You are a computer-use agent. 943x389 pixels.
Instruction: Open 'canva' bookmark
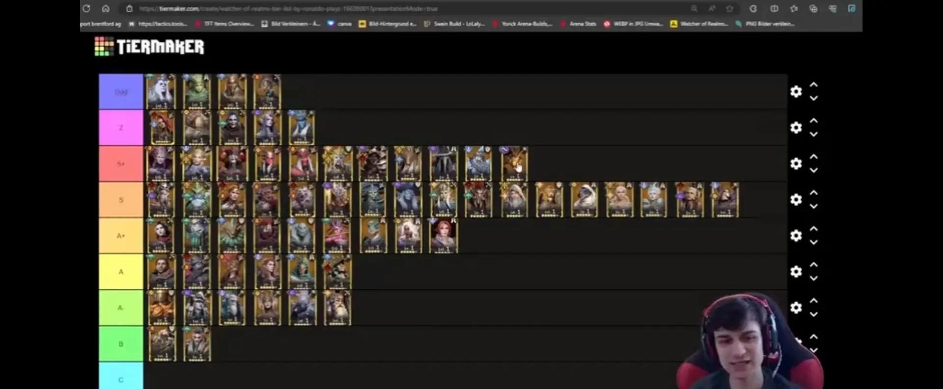tap(339, 24)
